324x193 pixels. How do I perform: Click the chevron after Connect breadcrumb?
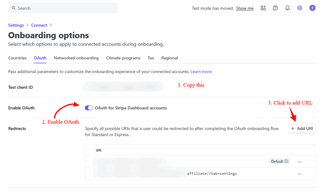click(x=51, y=25)
